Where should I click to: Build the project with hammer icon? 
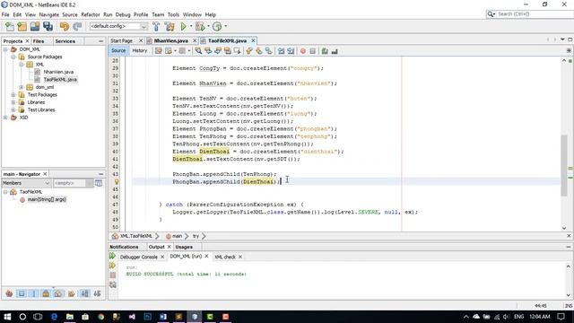(x=156, y=26)
